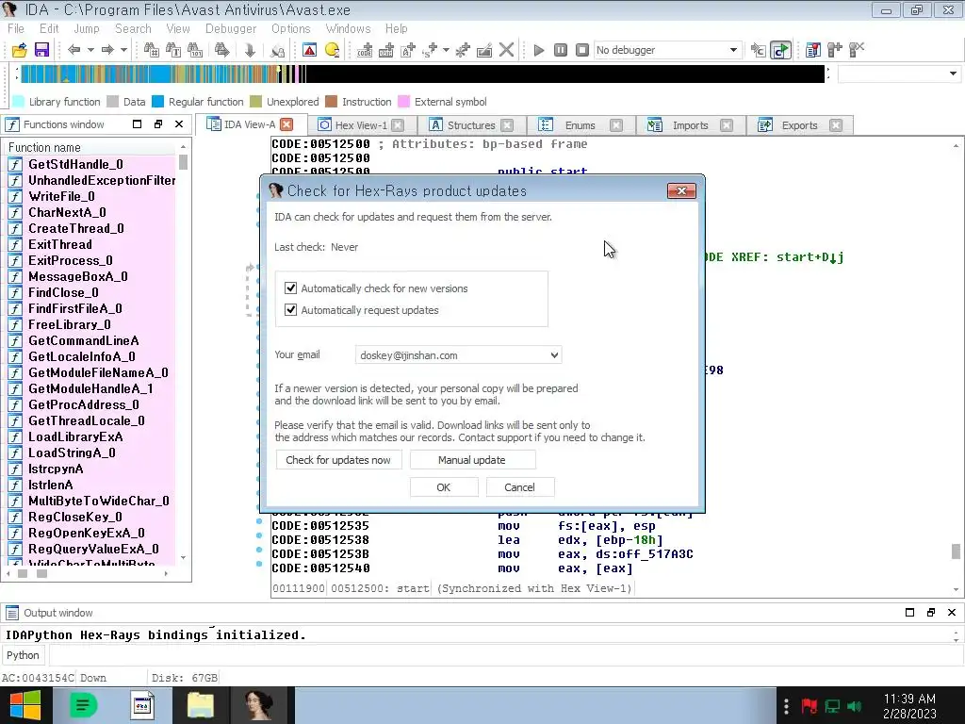Confirm the update dialog with OK
This screenshot has width=965, height=724.
coord(444,487)
